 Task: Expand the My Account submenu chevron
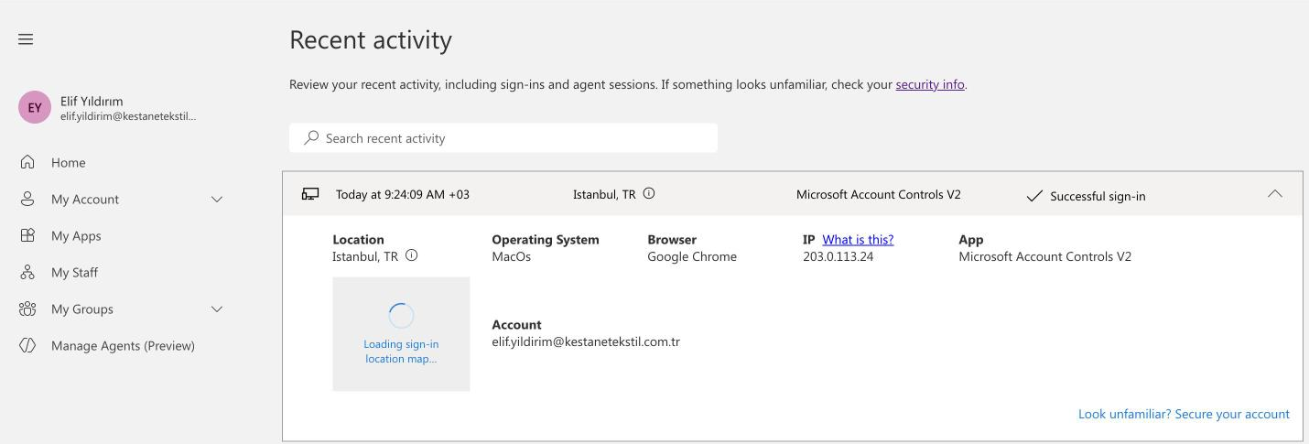[217, 199]
